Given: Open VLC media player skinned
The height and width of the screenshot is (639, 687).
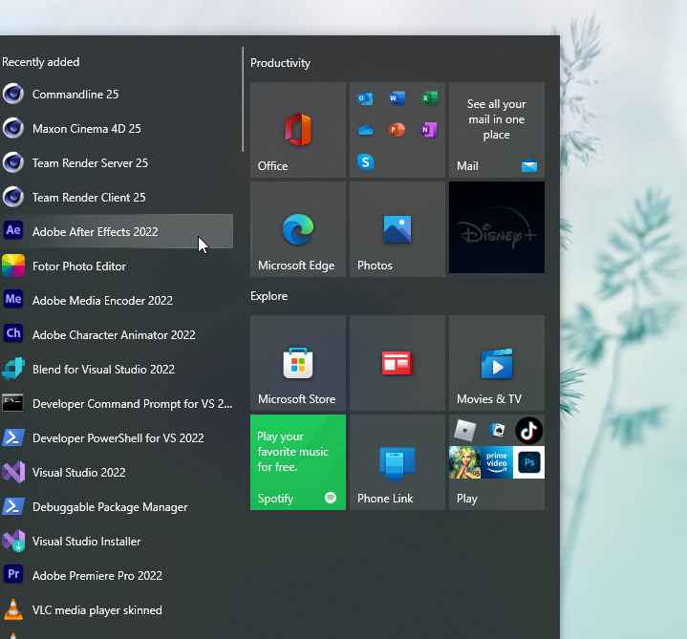Looking at the screenshot, I should [x=117, y=610].
